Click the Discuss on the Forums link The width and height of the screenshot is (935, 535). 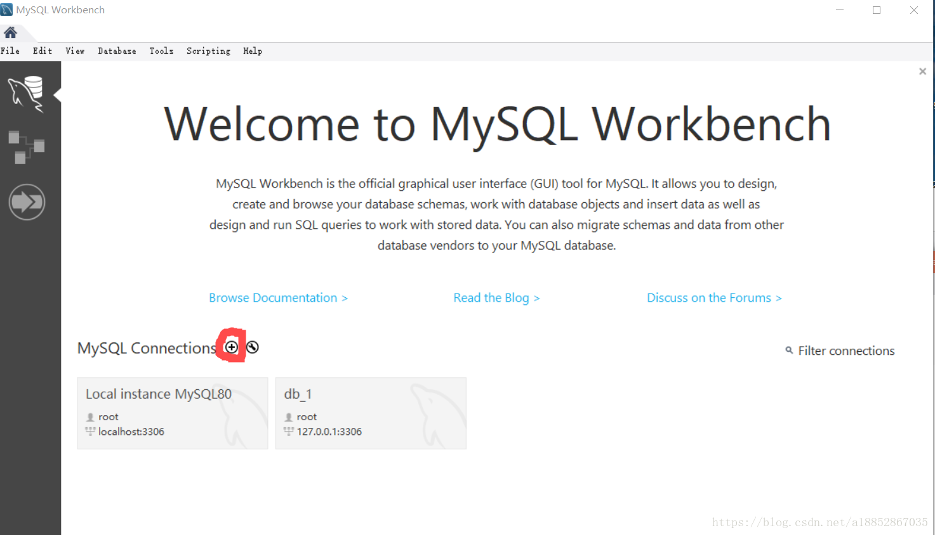714,298
